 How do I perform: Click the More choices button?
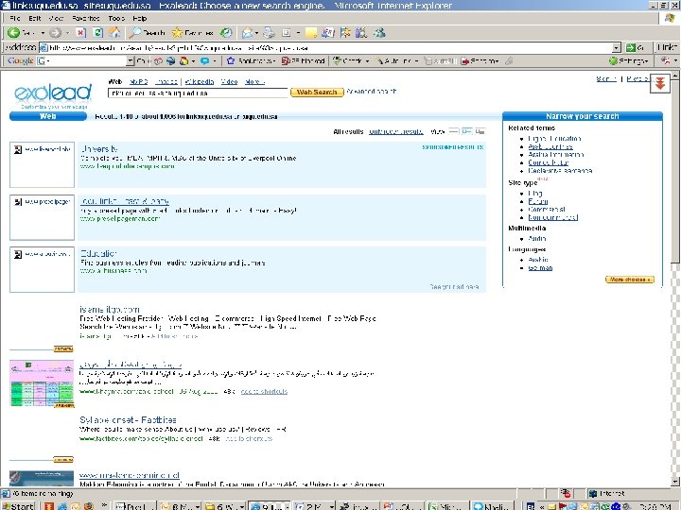(x=629, y=280)
